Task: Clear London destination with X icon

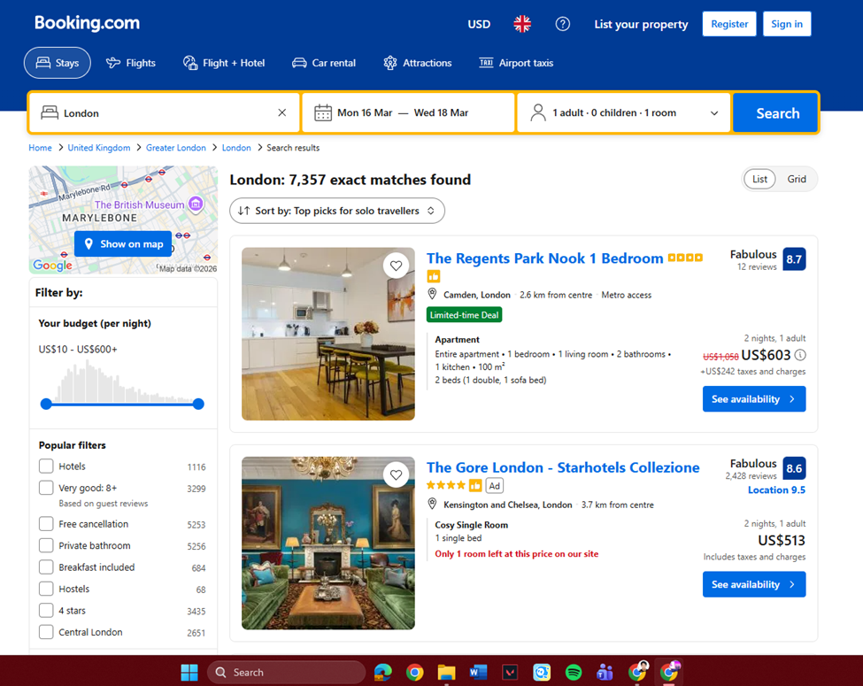Action: pyautogui.click(x=281, y=112)
